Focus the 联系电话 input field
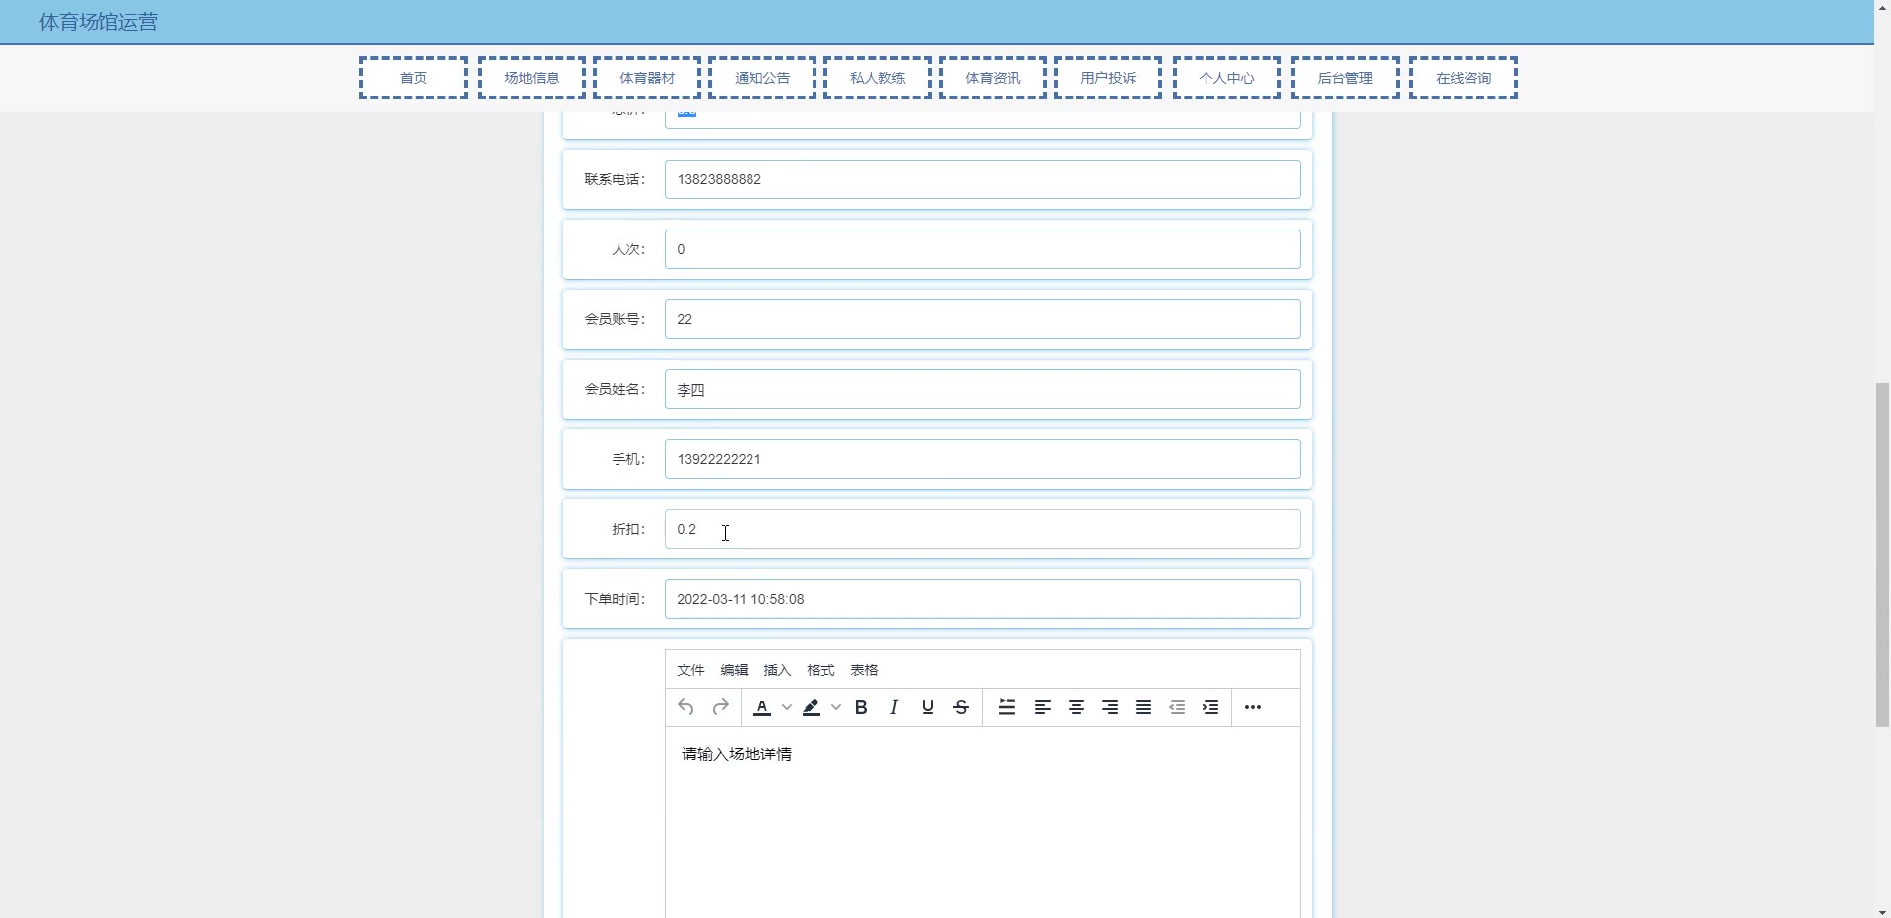 pos(983,179)
